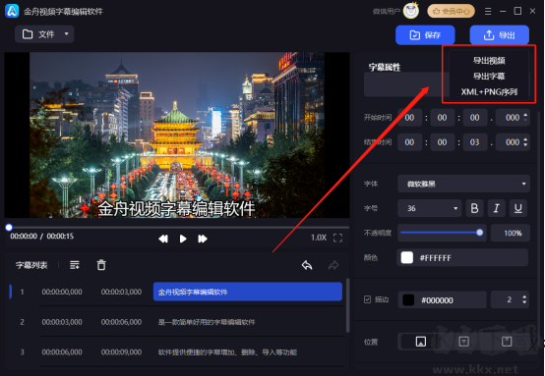Viewport: 545px width, 376px height.
Task: Delete subtitle with trash icon
Action: point(101,265)
